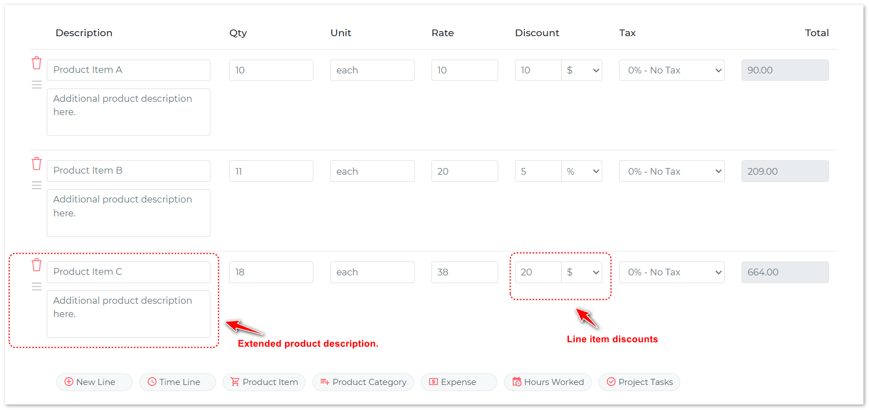This screenshot has width=869, height=410.
Task: Add an Expense line item
Action: click(458, 382)
